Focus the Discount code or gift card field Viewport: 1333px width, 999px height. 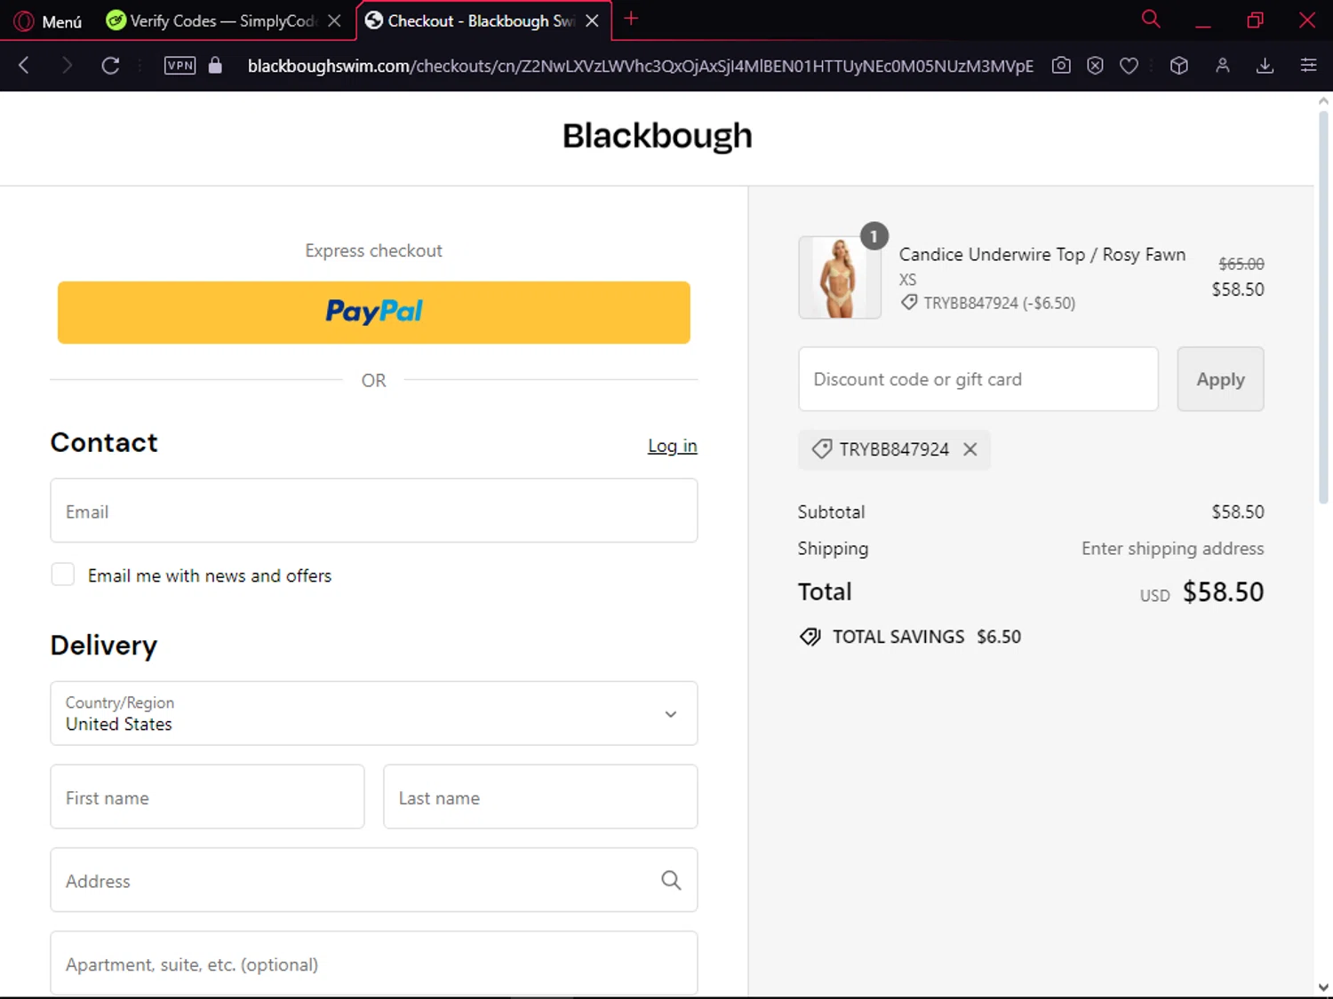click(978, 379)
